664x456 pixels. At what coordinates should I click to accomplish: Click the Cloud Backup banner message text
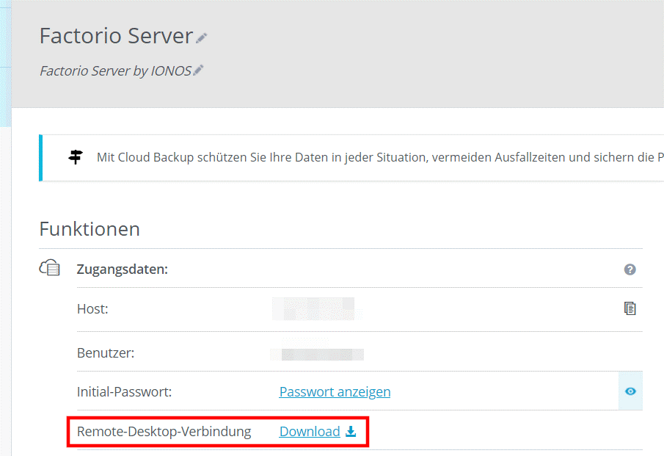click(x=380, y=158)
